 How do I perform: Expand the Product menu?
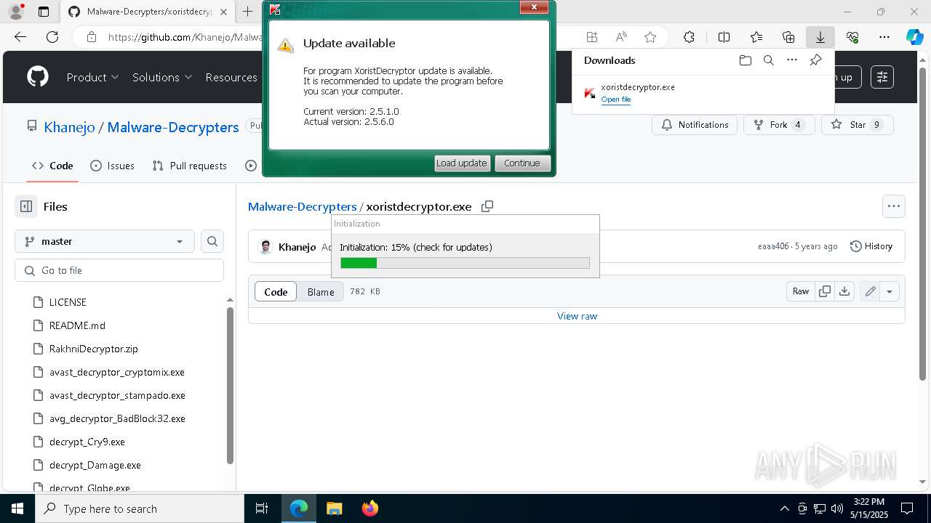92,77
